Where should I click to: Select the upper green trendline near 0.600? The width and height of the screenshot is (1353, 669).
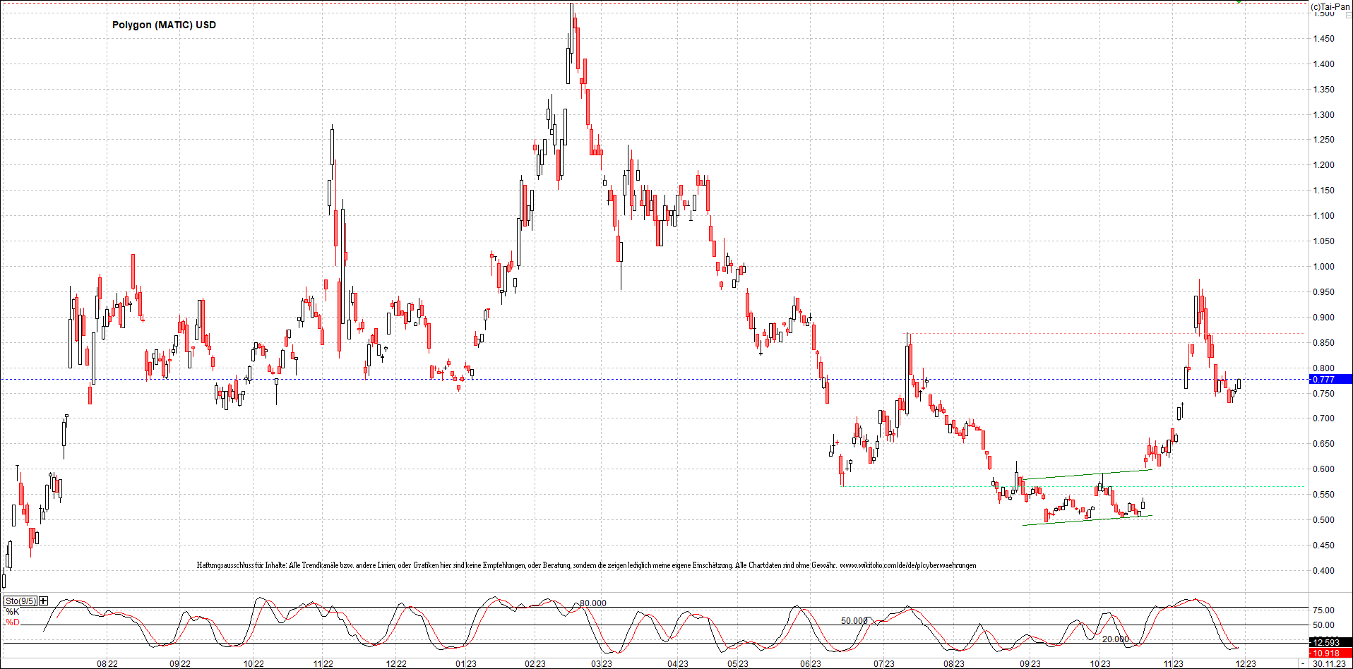point(1087,474)
